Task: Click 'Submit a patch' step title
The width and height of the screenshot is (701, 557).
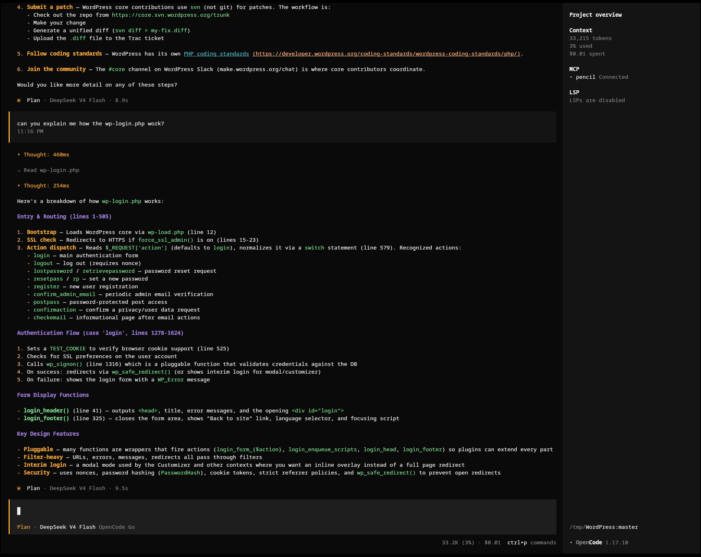Action: click(50, 7)
